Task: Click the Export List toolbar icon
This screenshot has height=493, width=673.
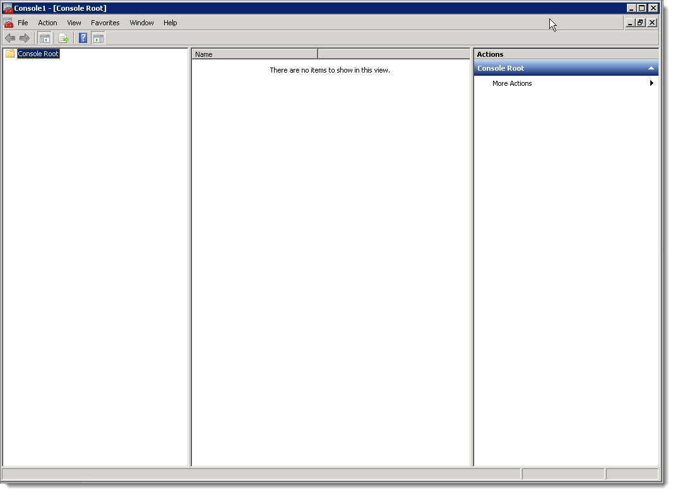Action: coord(64,38)
